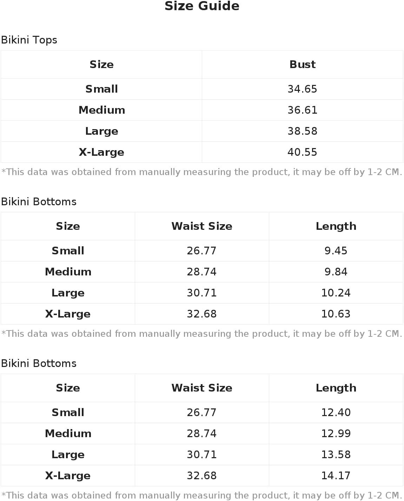Screen dimensions: 404x501
Task: Click the 10.63 length value
Action: [x=336, y=314]
